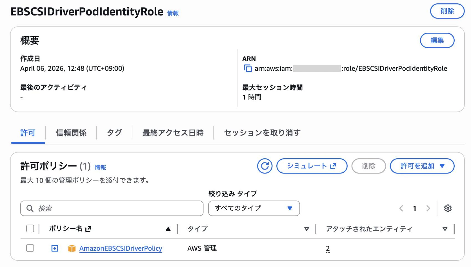Viewport: 471px width, 267px height.
Task: Check the AmazonEBSCSIDriverPolicy row checkbox
Action: (30, 248)
